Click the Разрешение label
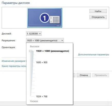This screenshot has height=106, width=112. coord(9,41)
